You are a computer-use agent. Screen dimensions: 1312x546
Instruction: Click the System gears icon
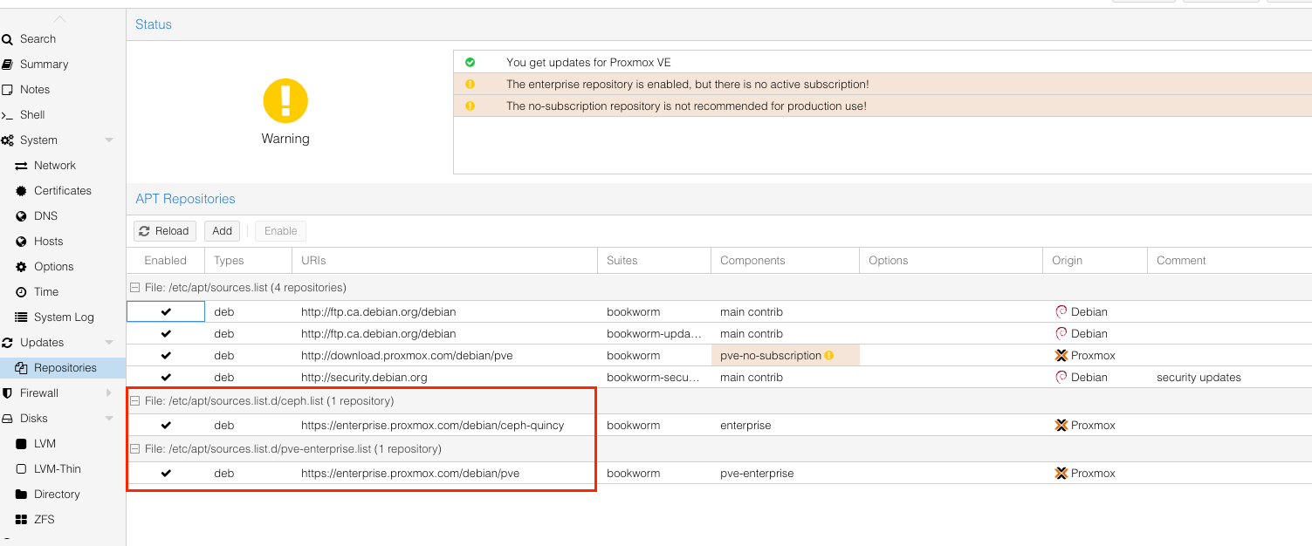pos(7,140)
